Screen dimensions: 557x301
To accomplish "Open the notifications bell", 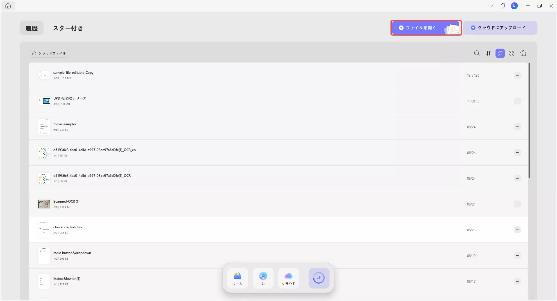I will [503, 6].
